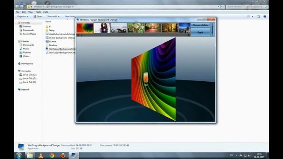Select the tiger thumbnail
This screenshot has width=283, height=159.
tap(136, 28)
